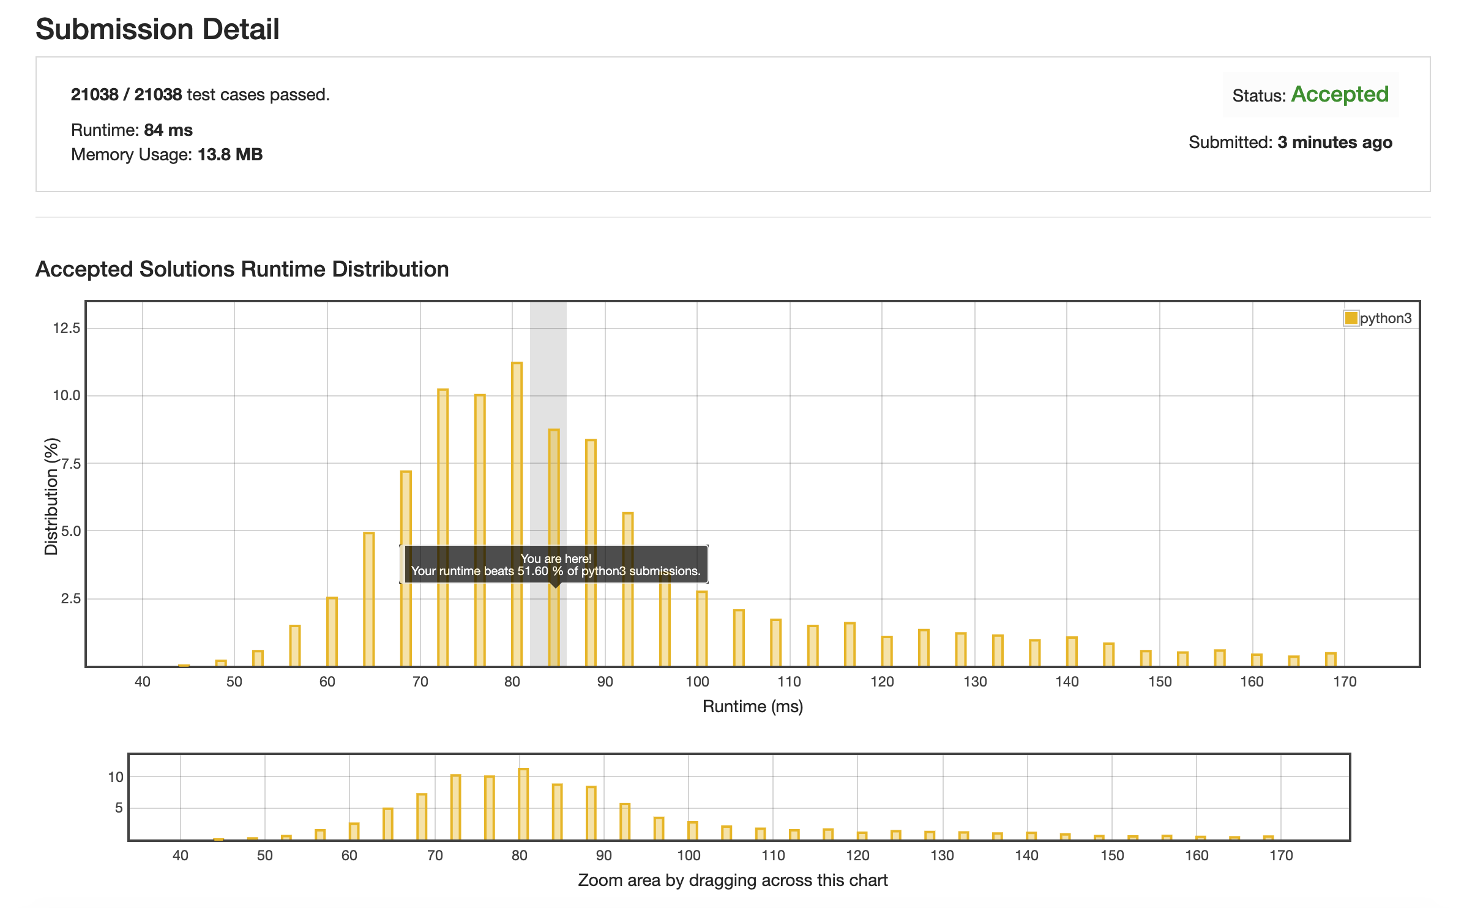Click the 100 label on overview chart axis
The image size is (1464, 908).
[x=689, y=855]
